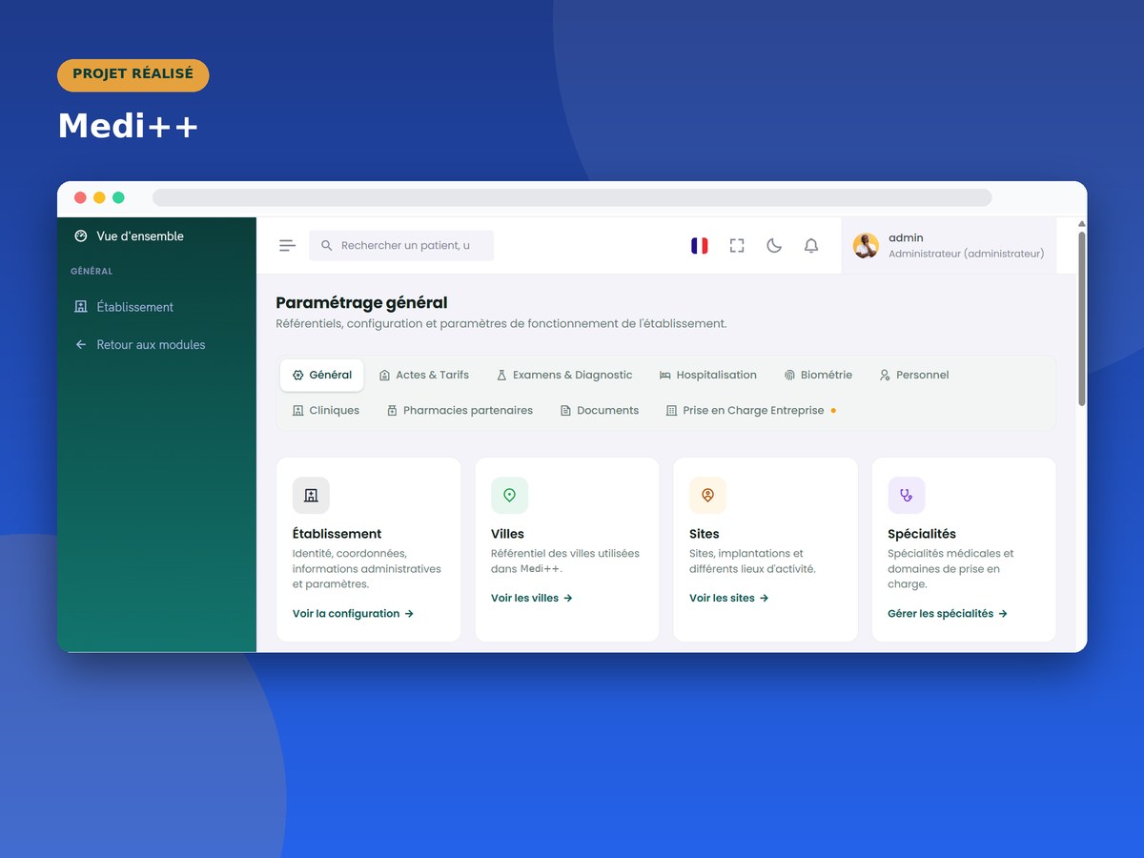This screenshot has width=1144, height=858.
Task: Open the Prise en Charge Entreprise tab
Action: point(751,411)
